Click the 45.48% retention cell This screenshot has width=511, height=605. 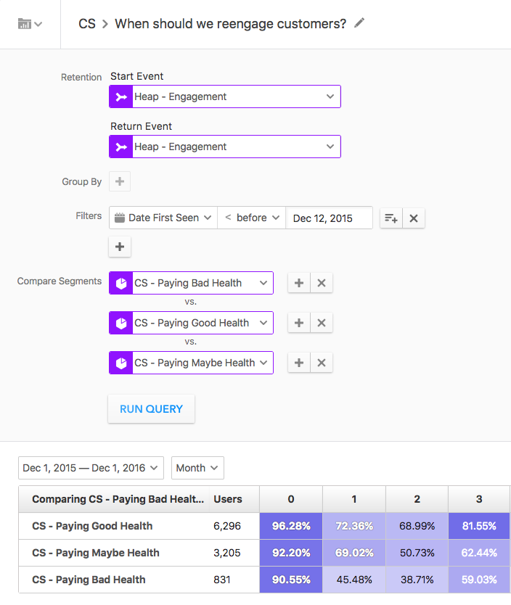354,580
